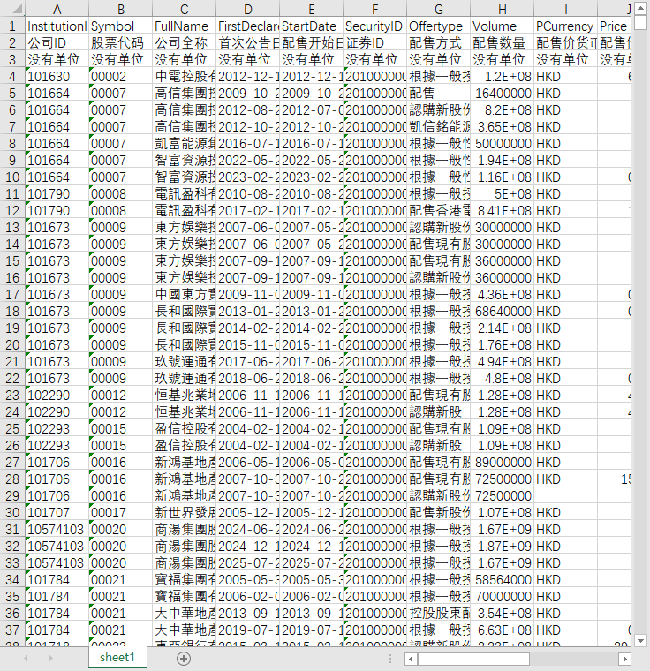Click symbol 00015 in row 25
650x671 pixels.
[120, 428]
